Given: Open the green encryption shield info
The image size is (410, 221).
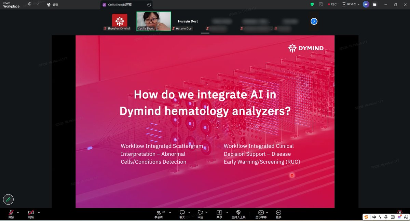Looking at the screenshot, I should coord(312,4).
